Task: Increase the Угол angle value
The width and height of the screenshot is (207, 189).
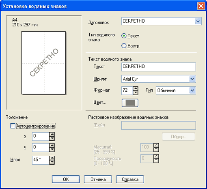Action: pyautogui.click(x=52, y=158)
